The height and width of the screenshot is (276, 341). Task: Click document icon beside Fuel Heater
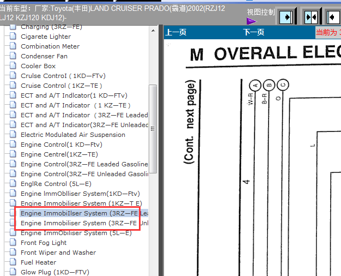[x=13, y=261]
